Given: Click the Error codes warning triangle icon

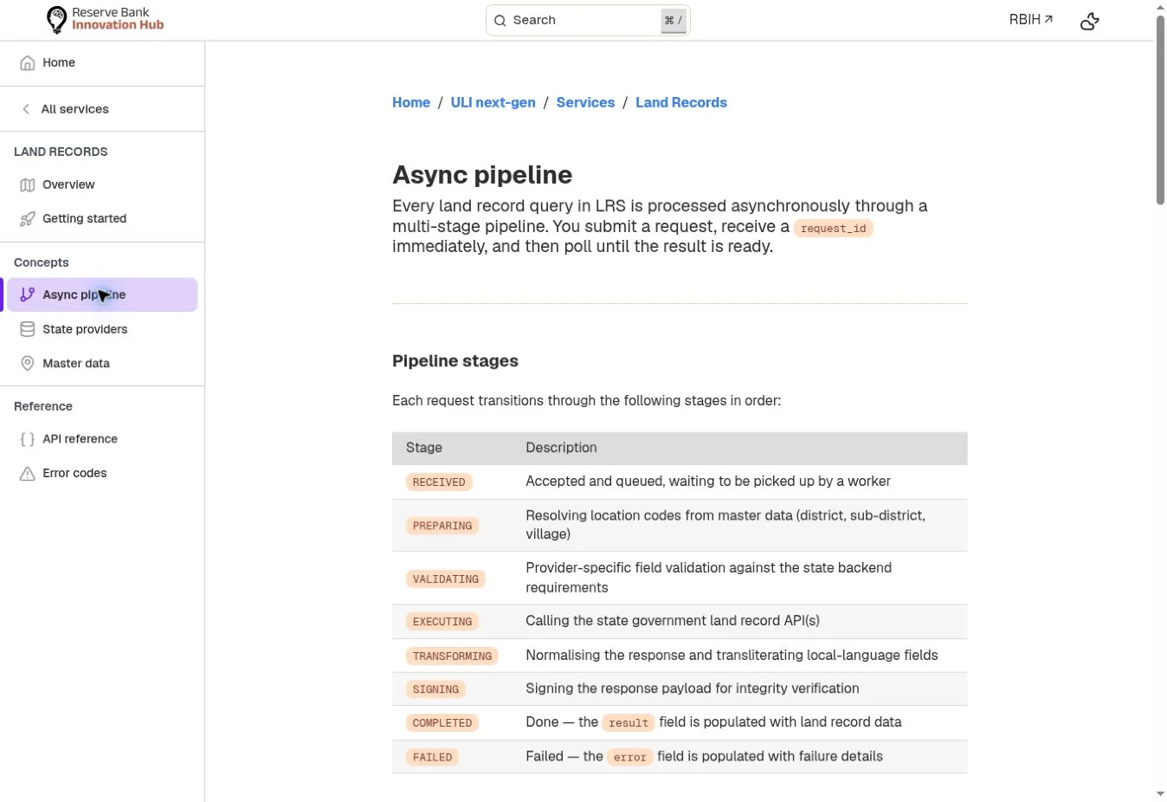Looking at the screenshot, I should (28, 474).
